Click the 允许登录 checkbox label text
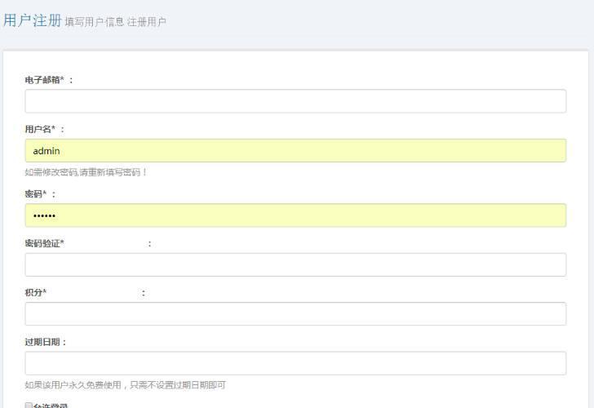The width and height of the screenshot is (594, 408). (x=51, y=406)
